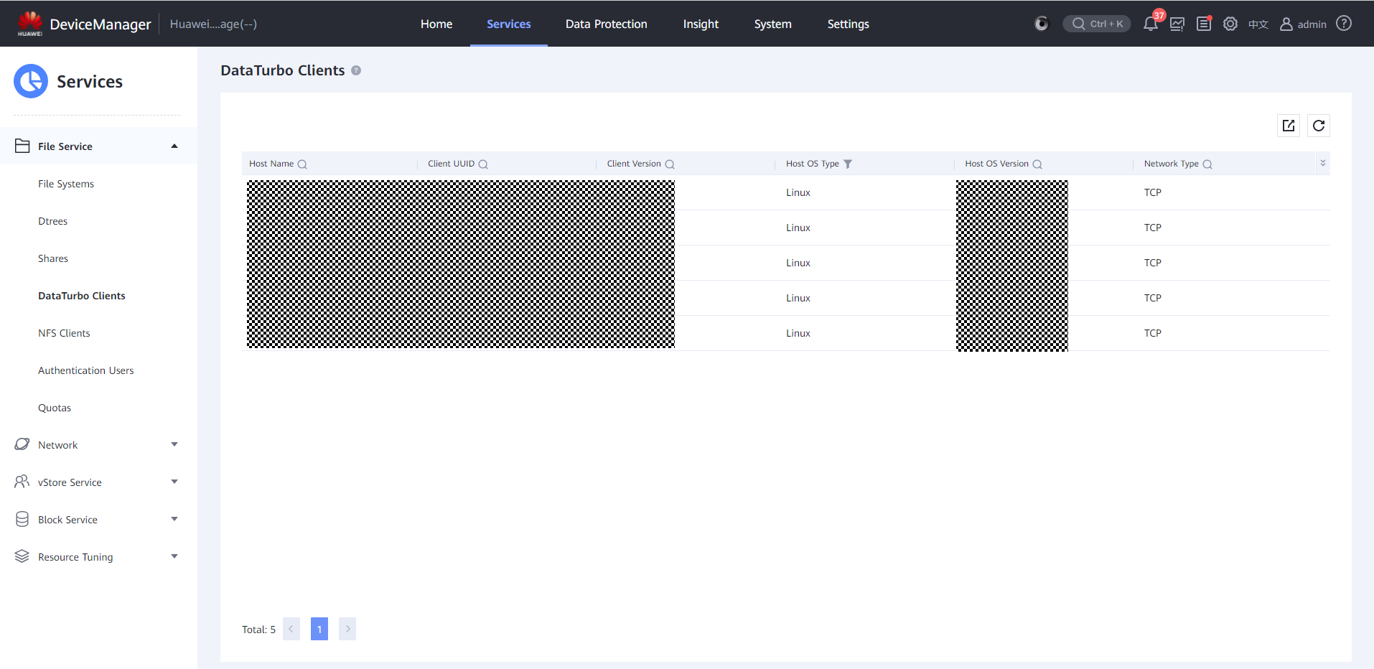Expand the table column settings chevron

tap(1322, 164)
